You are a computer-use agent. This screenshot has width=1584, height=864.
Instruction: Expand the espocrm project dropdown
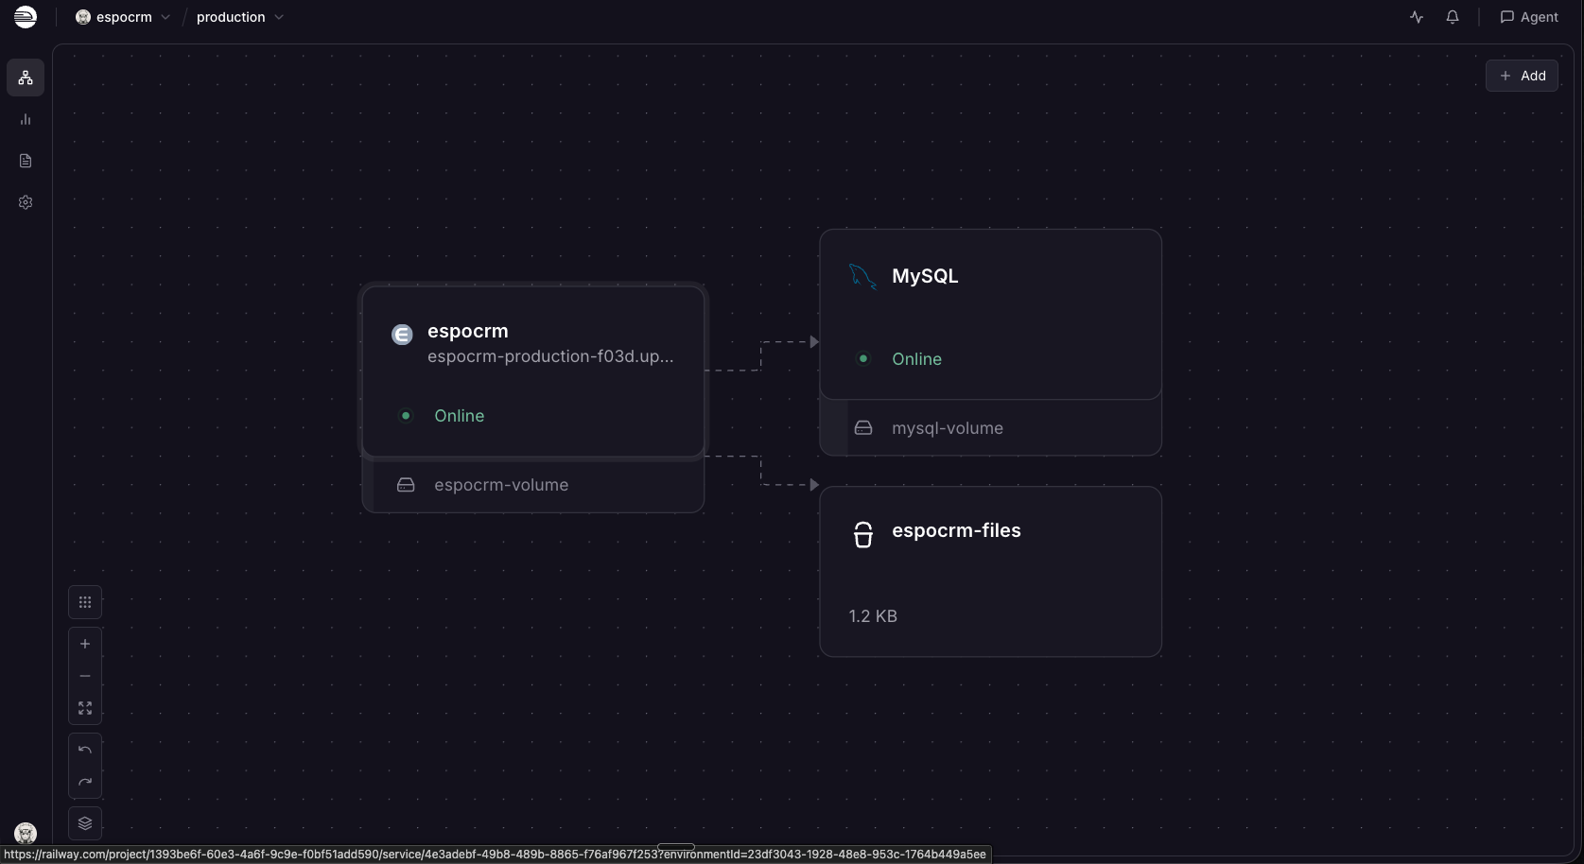(165, 17)
